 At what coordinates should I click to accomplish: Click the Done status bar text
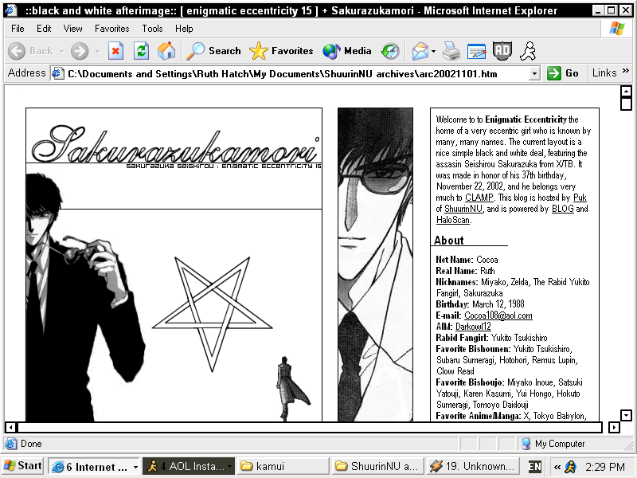point(31,444)
